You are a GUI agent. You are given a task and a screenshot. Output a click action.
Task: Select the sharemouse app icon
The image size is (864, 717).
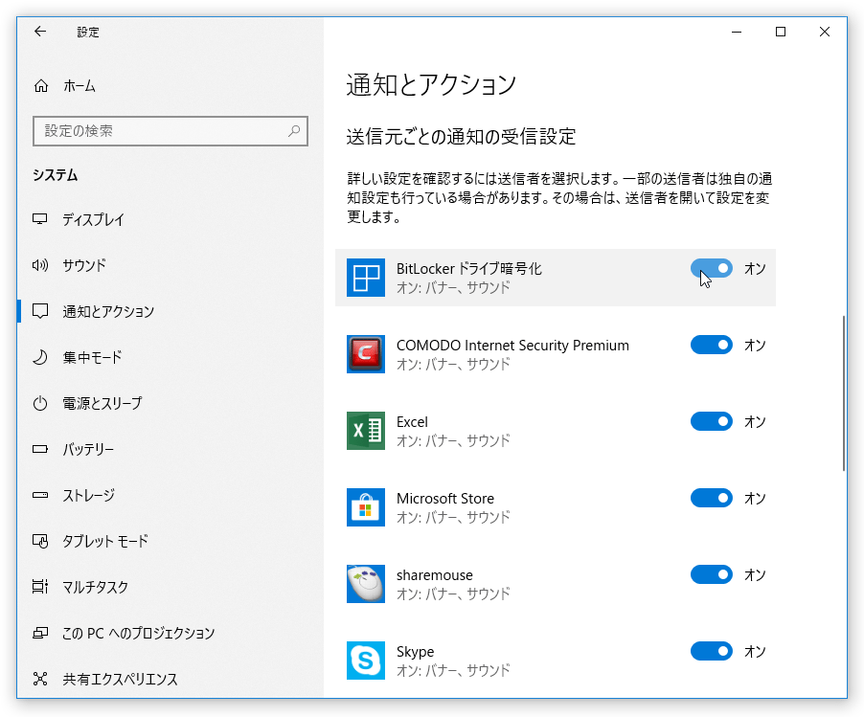click(x=366, y=584)
